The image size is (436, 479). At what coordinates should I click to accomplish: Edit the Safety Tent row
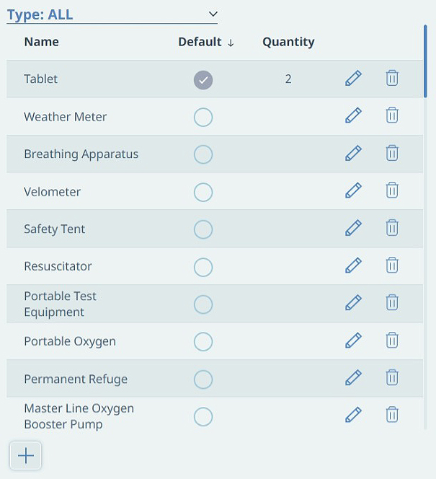pos(353,228)
